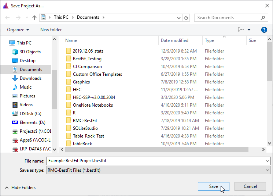273x196 pixels.
Task: Select the OneNote Notebooks folder name
Action: (93, 105)
